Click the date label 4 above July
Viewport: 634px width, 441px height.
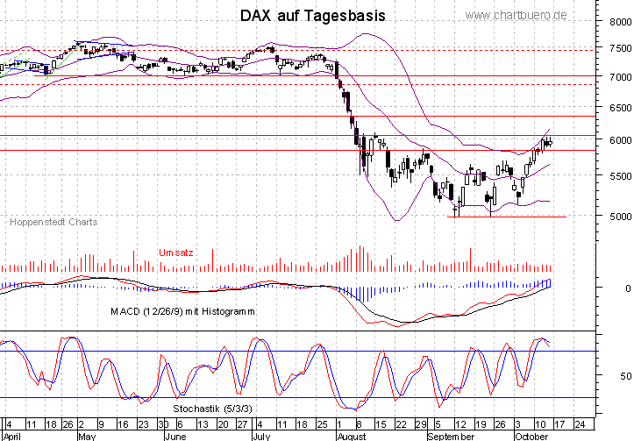click(x=260, y=425)
